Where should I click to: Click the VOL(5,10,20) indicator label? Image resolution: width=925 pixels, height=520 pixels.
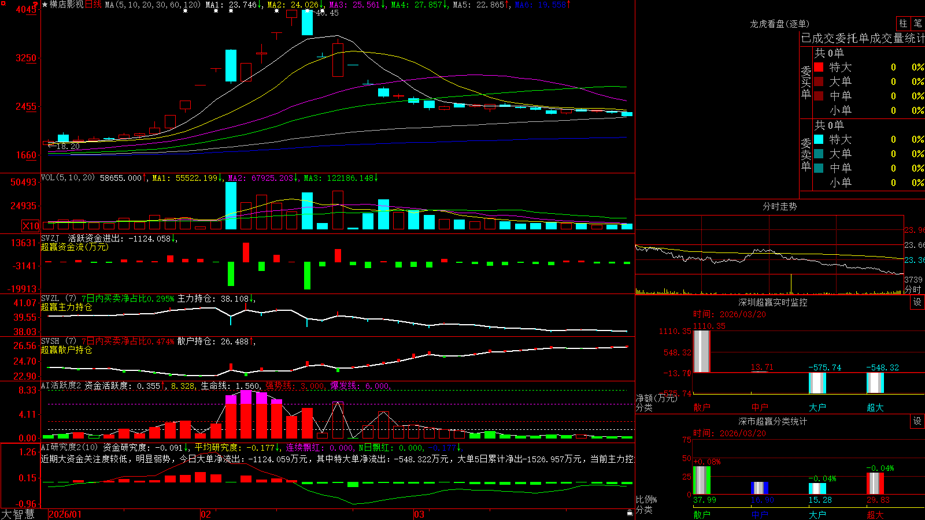coord(68,178)
